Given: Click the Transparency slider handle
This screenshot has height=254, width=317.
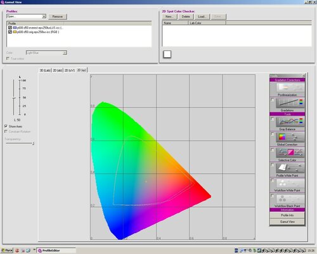Looking at the screenshot, I should click(x=33, y=144).
